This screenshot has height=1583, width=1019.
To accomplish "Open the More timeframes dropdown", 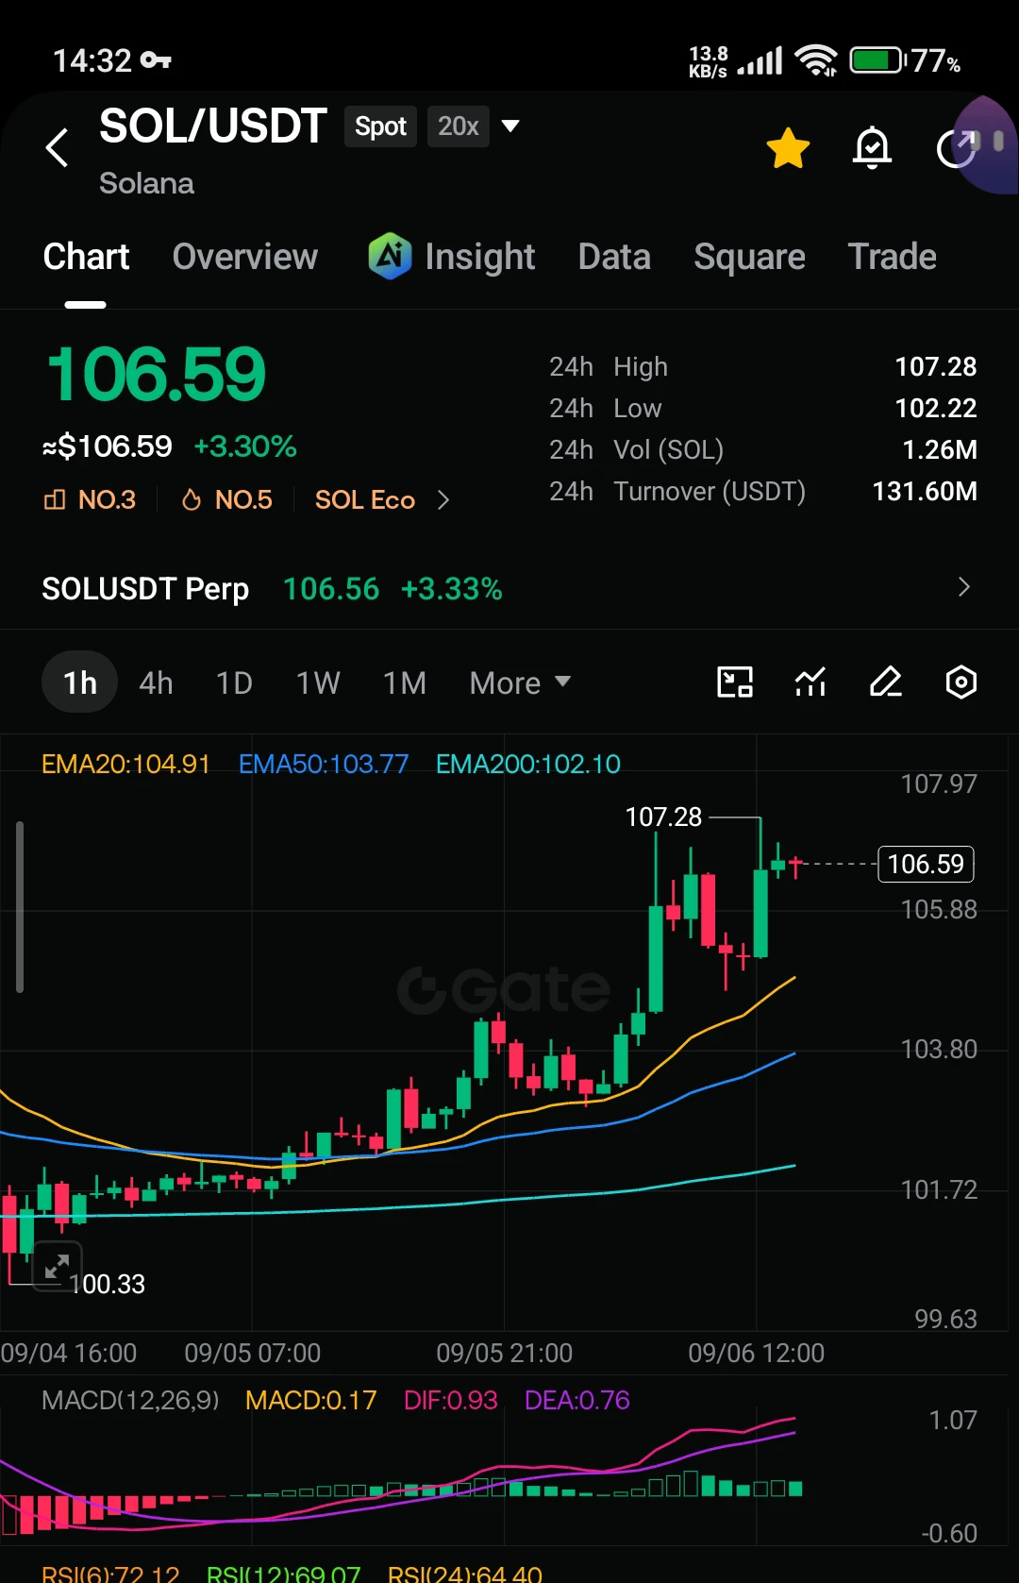I will (520, 682).
